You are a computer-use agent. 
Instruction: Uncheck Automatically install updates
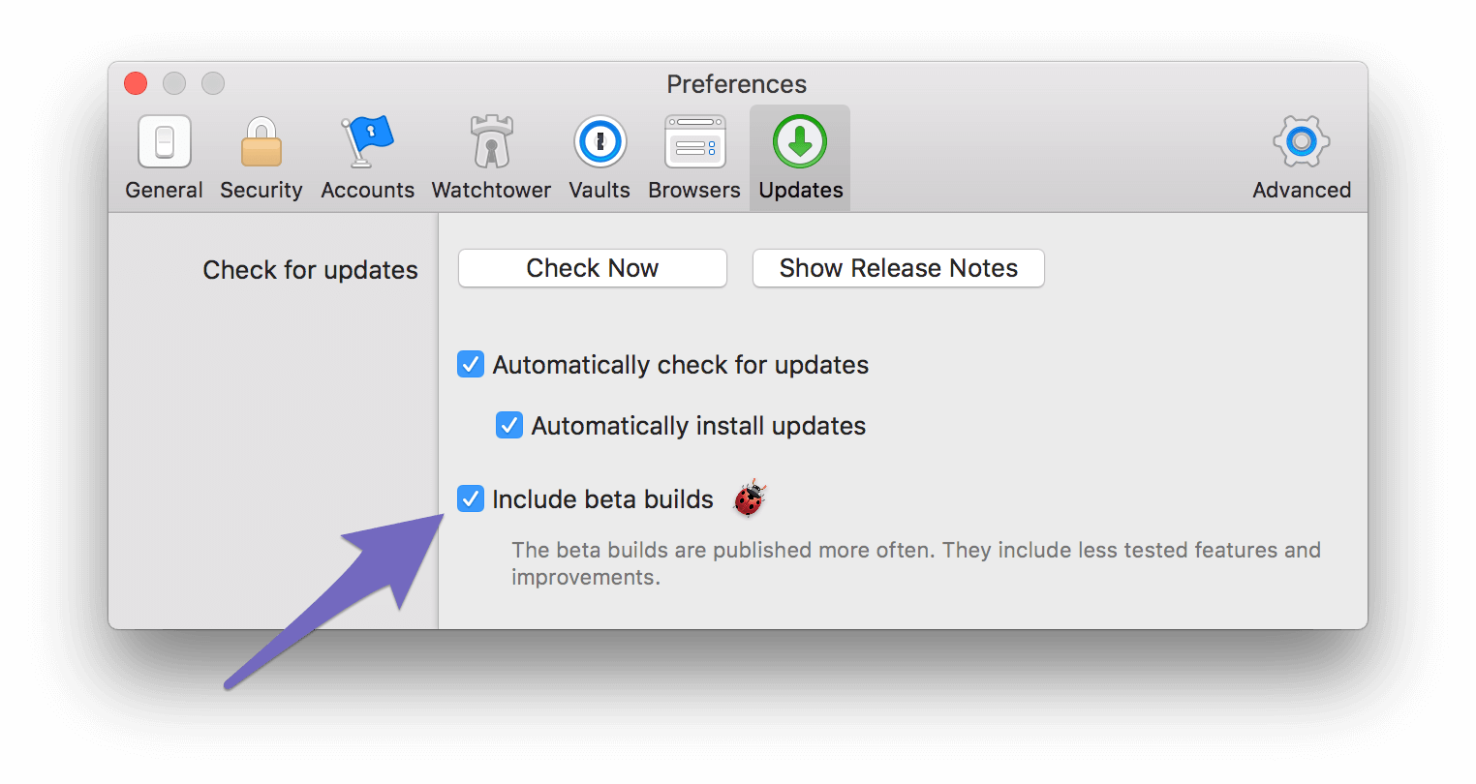point(508,425)
